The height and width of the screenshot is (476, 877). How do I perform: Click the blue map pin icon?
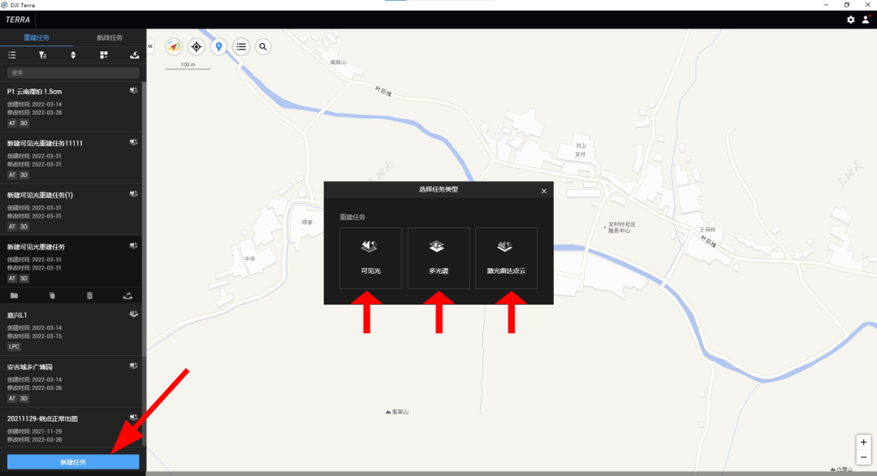pos(218,46)
